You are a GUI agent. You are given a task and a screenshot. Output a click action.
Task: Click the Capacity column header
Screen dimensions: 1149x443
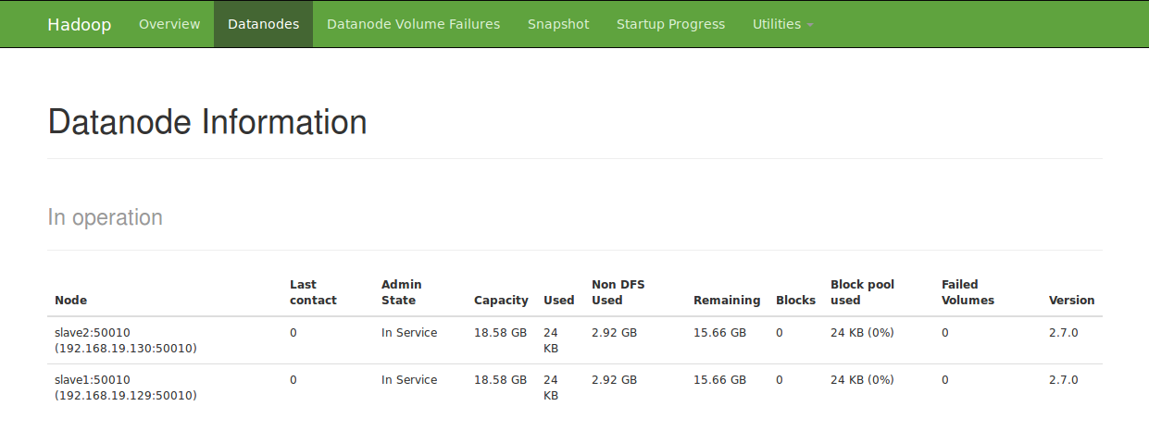pos(501,301)
